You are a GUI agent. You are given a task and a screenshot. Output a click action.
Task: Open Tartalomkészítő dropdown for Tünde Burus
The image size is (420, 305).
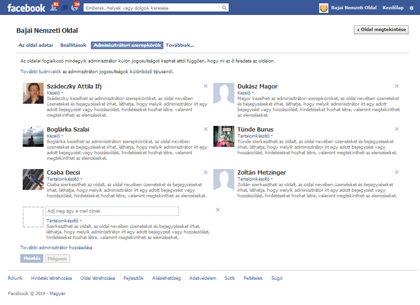pyautogui.click(x=255, y=136)
